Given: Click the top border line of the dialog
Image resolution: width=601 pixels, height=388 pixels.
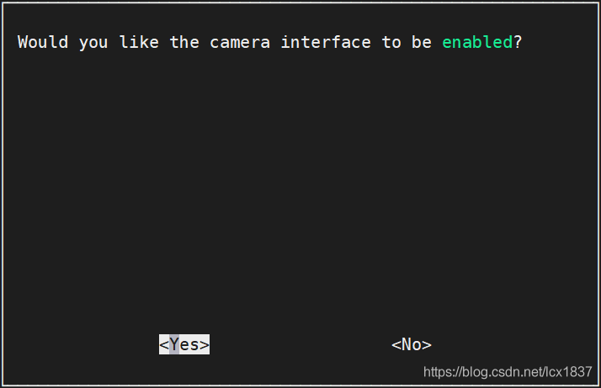Looking at the screenshot, I should pos(300,3).
